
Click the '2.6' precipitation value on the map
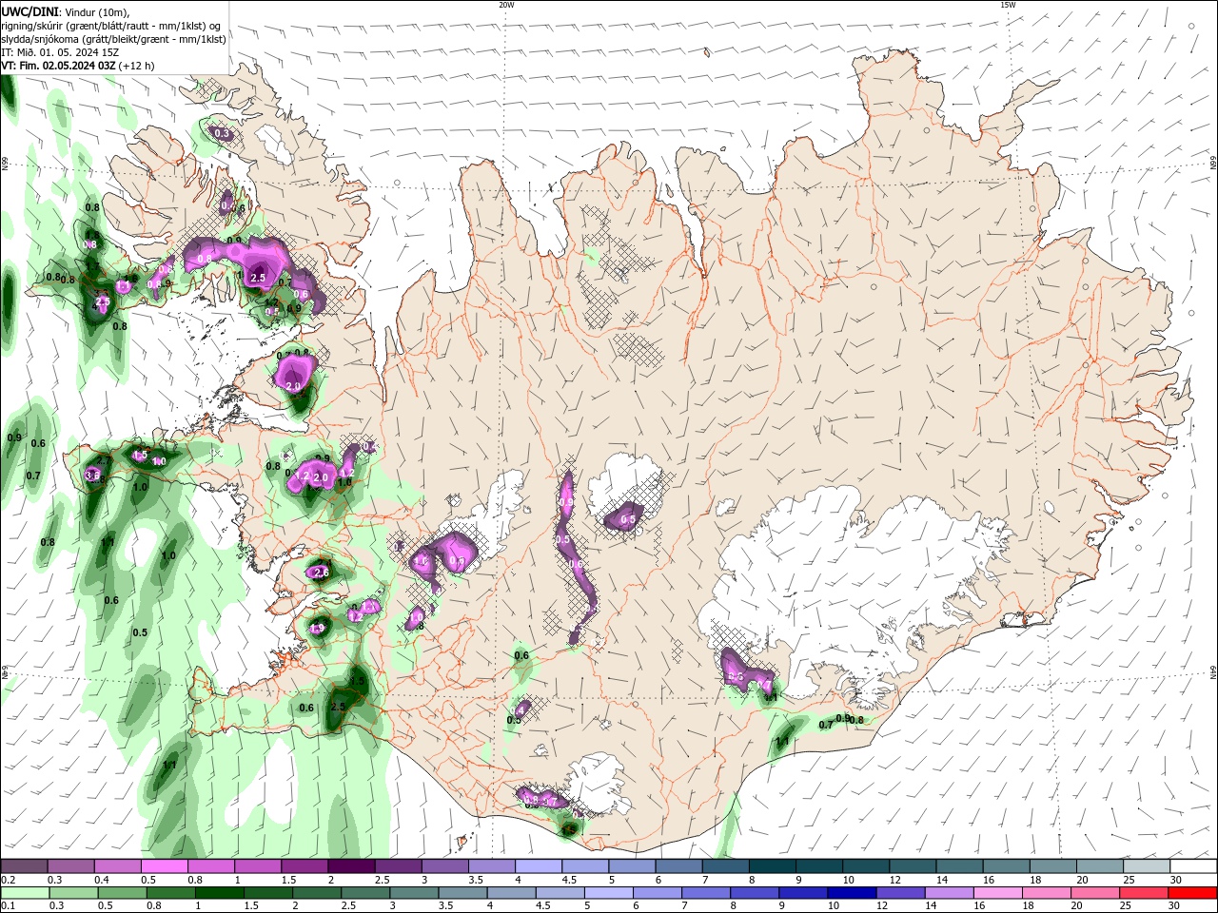click(322, 573)
